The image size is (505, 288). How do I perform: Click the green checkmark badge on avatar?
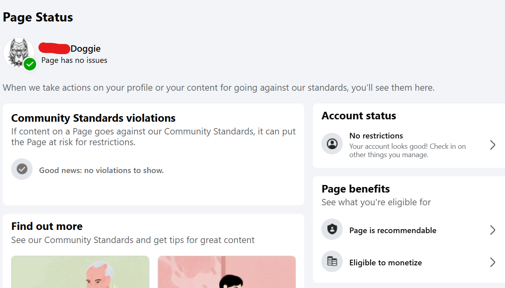(30, 64)
